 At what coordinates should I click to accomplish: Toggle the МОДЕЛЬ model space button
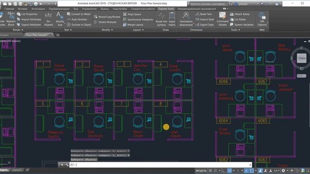point(201,171)
